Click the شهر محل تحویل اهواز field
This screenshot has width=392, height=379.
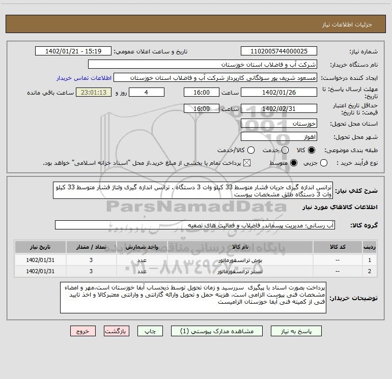279,137
